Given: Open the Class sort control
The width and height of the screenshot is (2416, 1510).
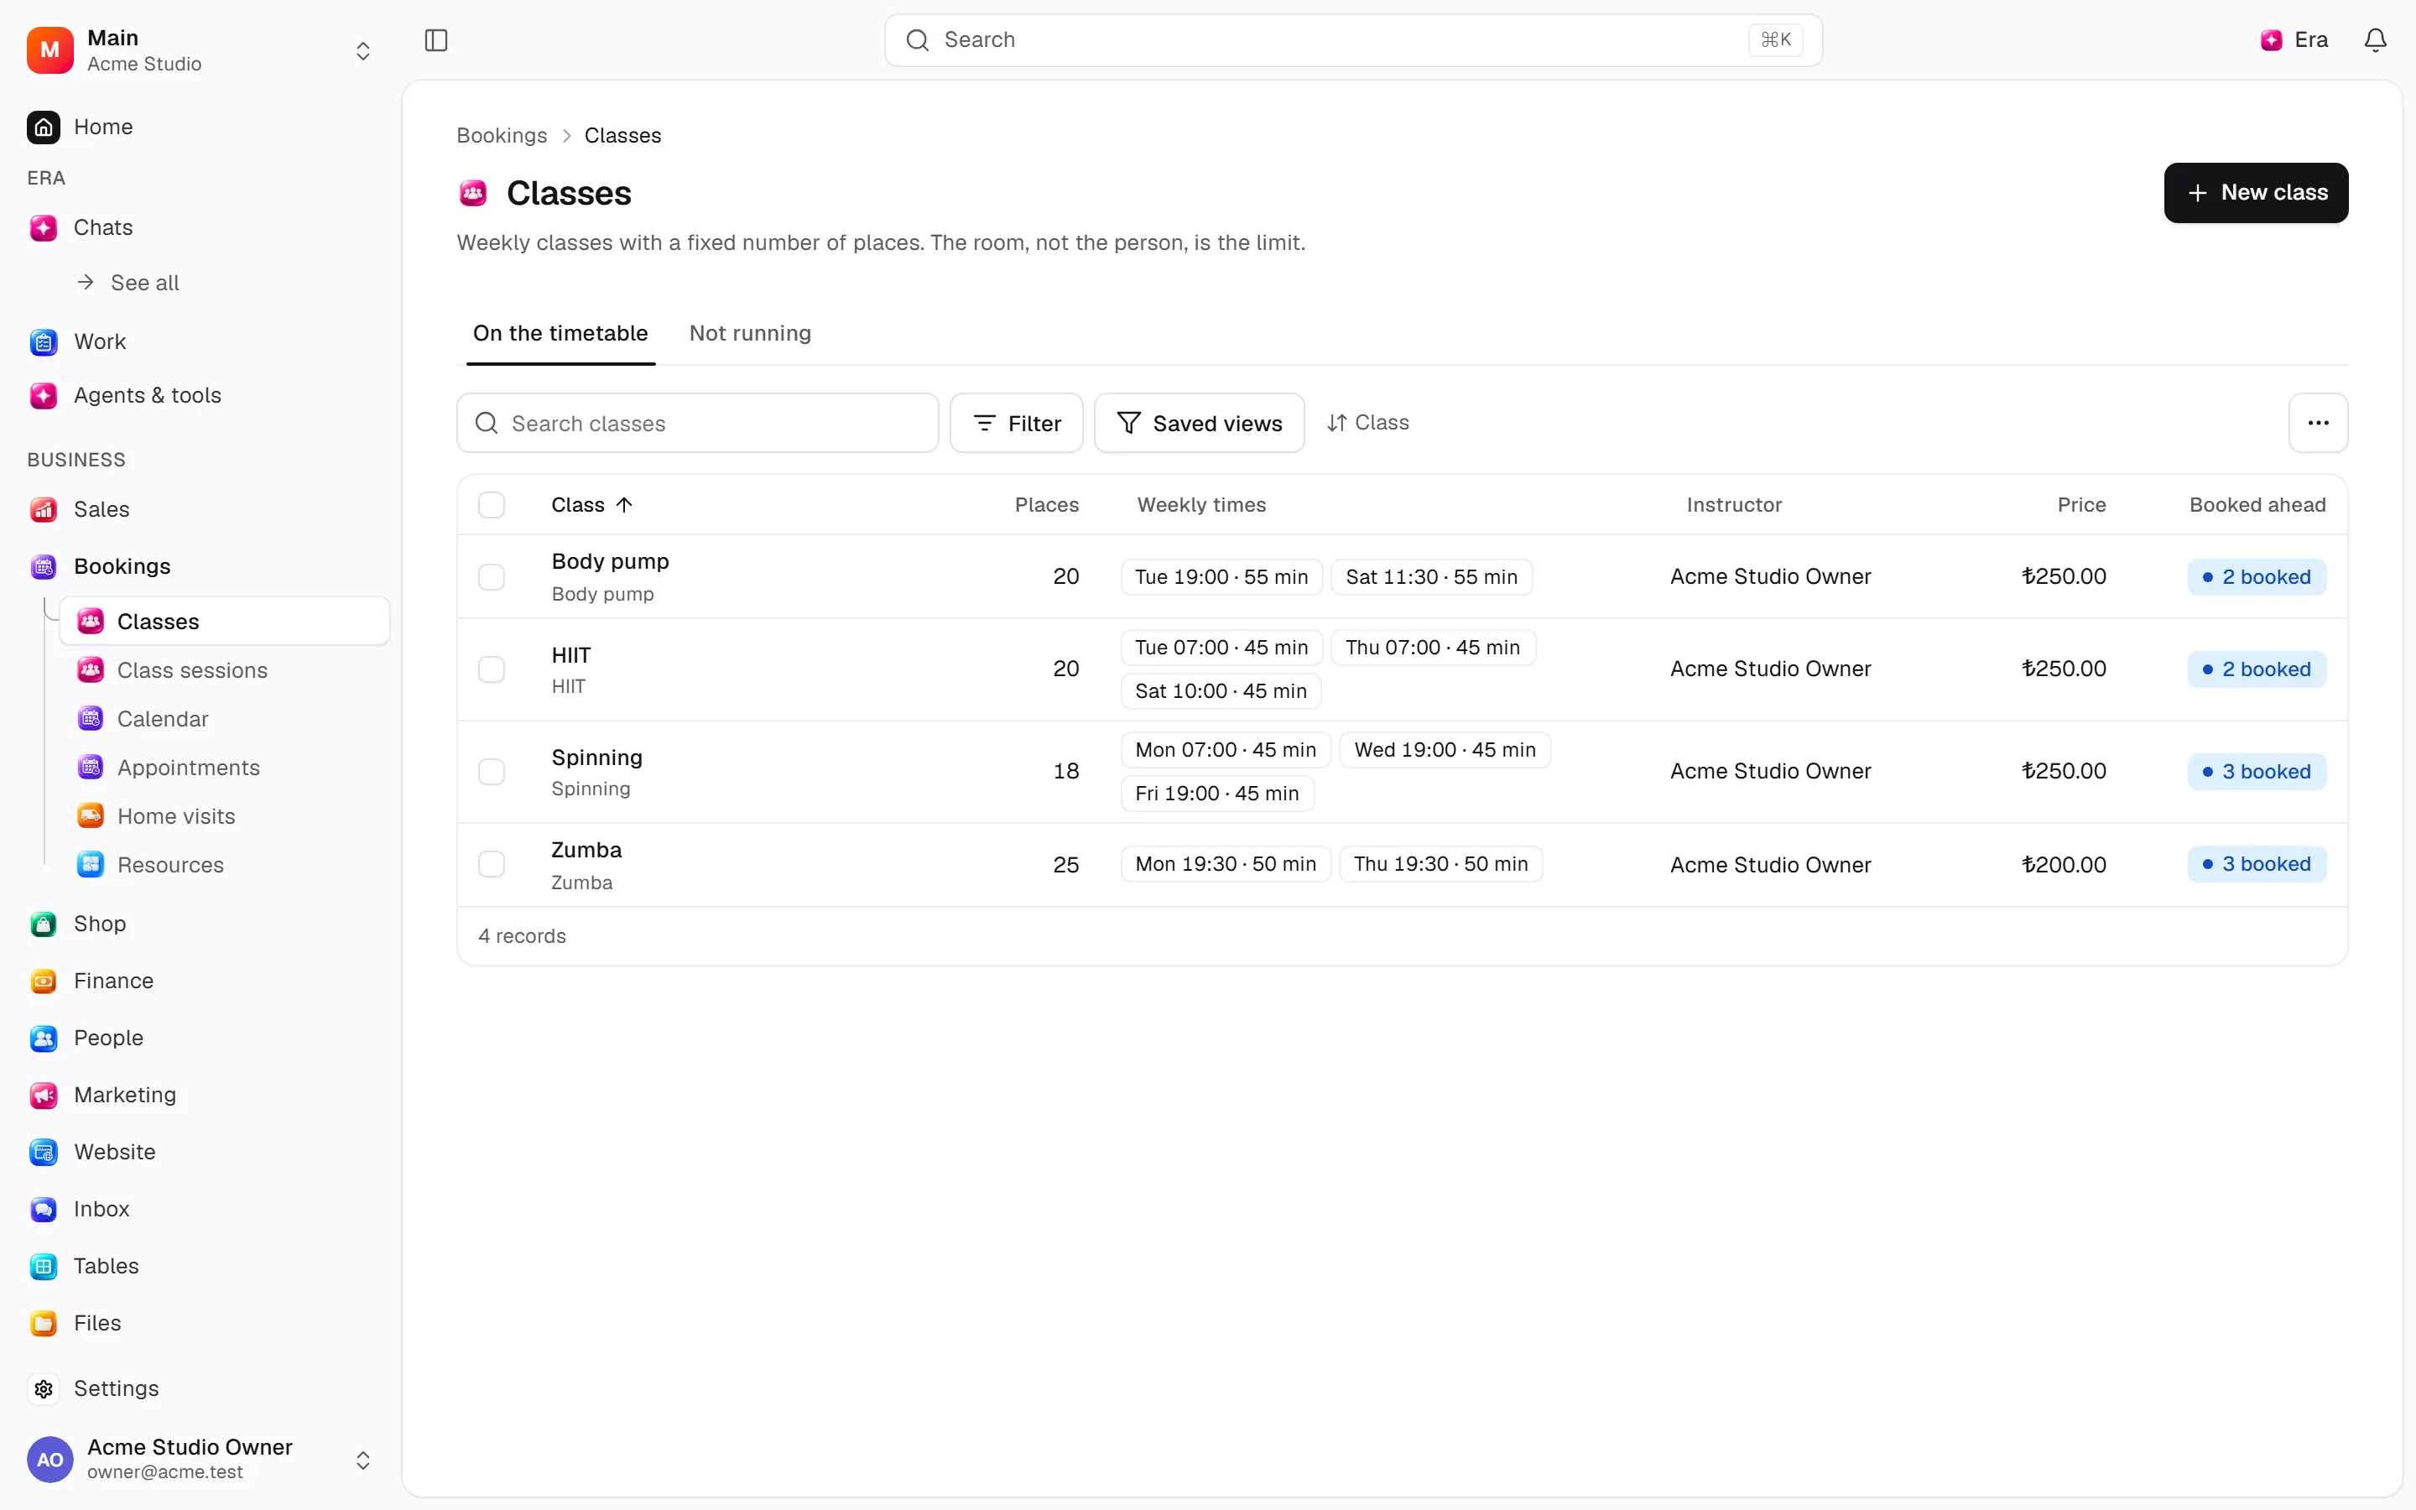Looking at the screenshot, I should (1367, 423).
